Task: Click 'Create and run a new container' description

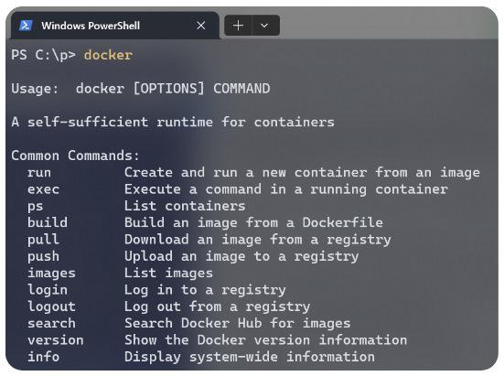Action: click(x=302, y=173)
